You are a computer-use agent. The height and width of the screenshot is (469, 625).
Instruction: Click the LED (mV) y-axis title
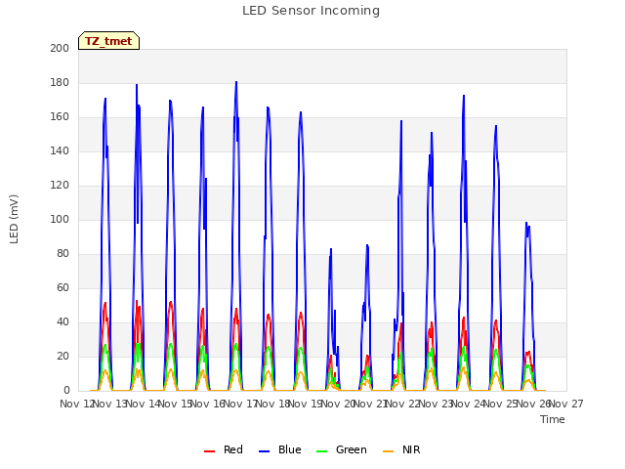pos(14,219)
